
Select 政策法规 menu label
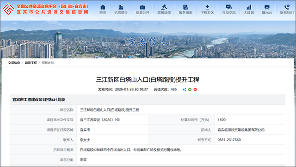pyautogui.click(x=164, y=12)
